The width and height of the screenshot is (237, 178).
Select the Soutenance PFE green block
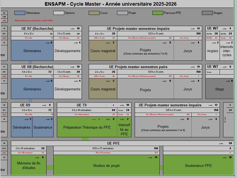pos(198,166)
